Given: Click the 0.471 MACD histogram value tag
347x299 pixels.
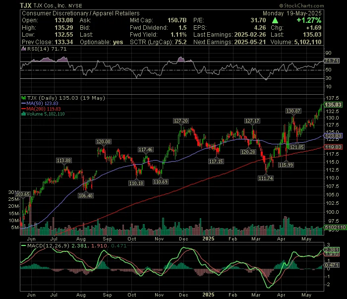Looking at the screenshot, I should tap(331, 265).
